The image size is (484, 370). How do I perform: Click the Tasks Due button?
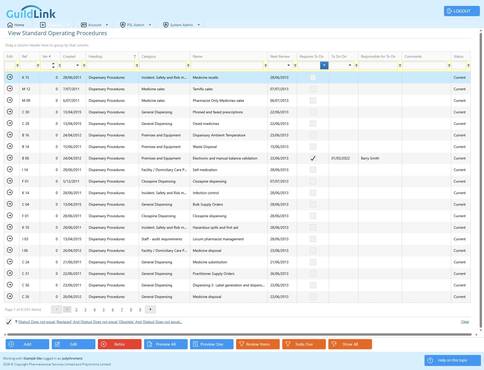(x=304, y=344)
